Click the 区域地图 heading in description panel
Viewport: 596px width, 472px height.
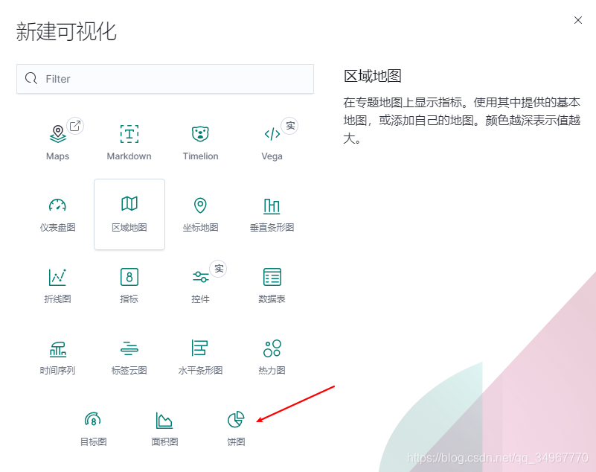373,76
